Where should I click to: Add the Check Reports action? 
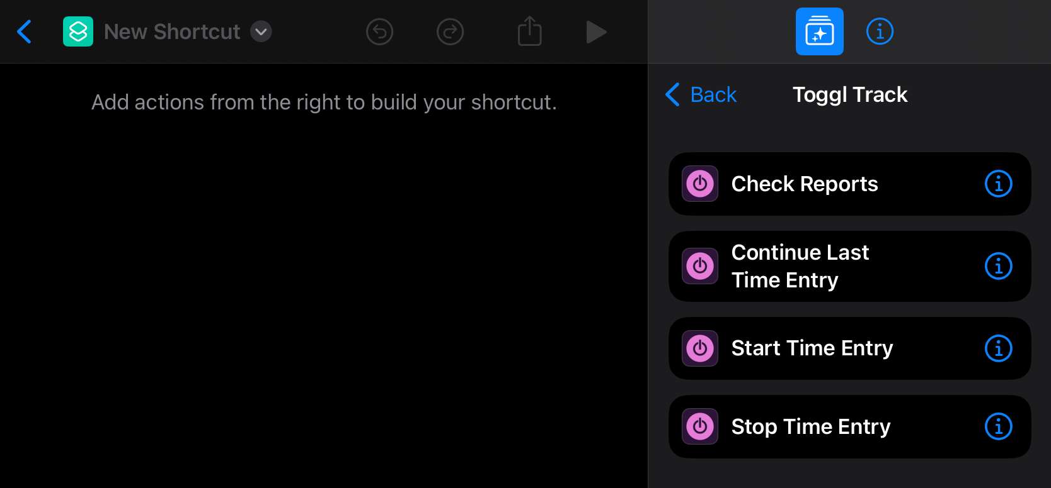tap(849, 184)
